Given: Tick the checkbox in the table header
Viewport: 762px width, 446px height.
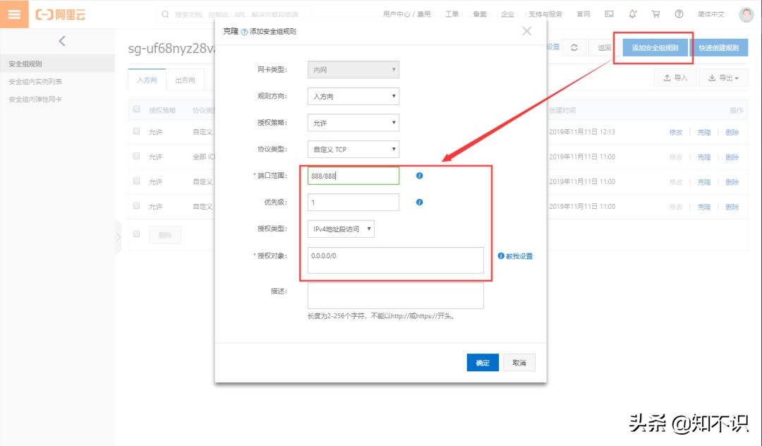Looking at the screenshot, I should pyautogui.click(x=137, y=110).
